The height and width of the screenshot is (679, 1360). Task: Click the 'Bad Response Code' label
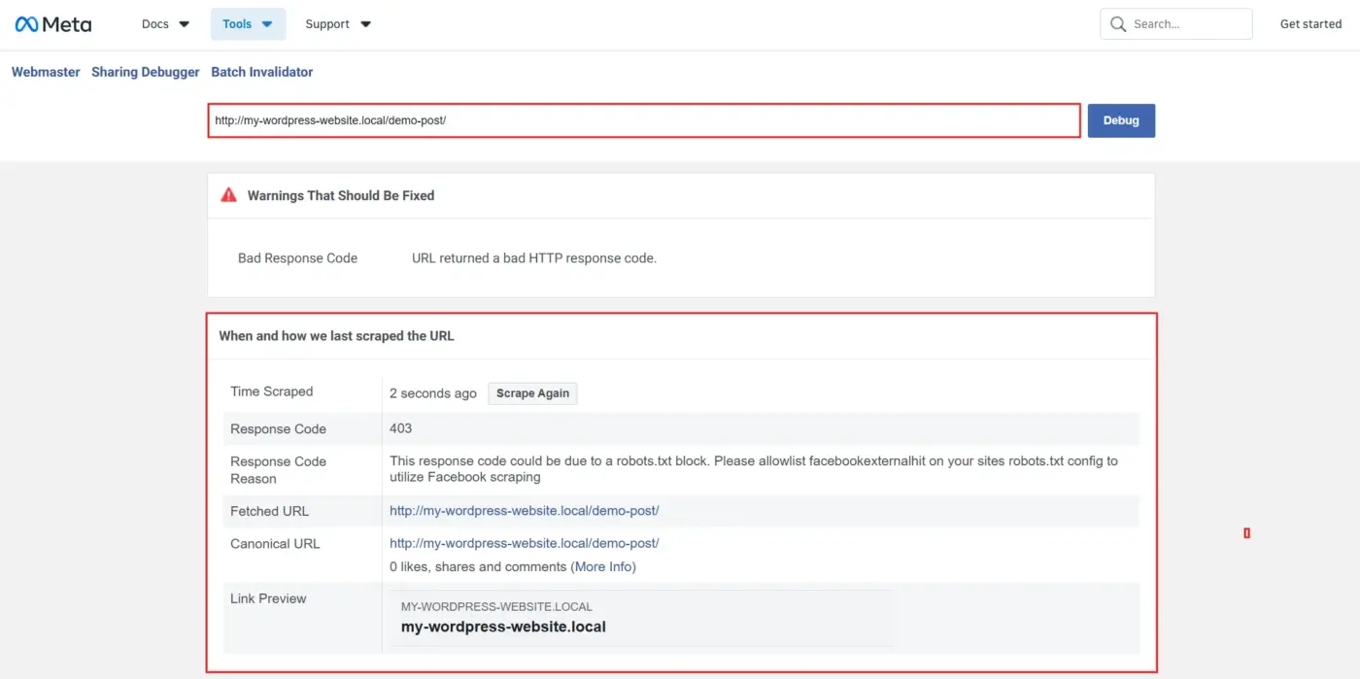(x=297, y=258)
